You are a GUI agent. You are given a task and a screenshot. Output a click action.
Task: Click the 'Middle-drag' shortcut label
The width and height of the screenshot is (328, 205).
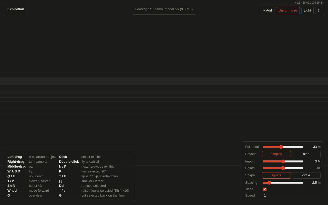(x=17, y=167)
